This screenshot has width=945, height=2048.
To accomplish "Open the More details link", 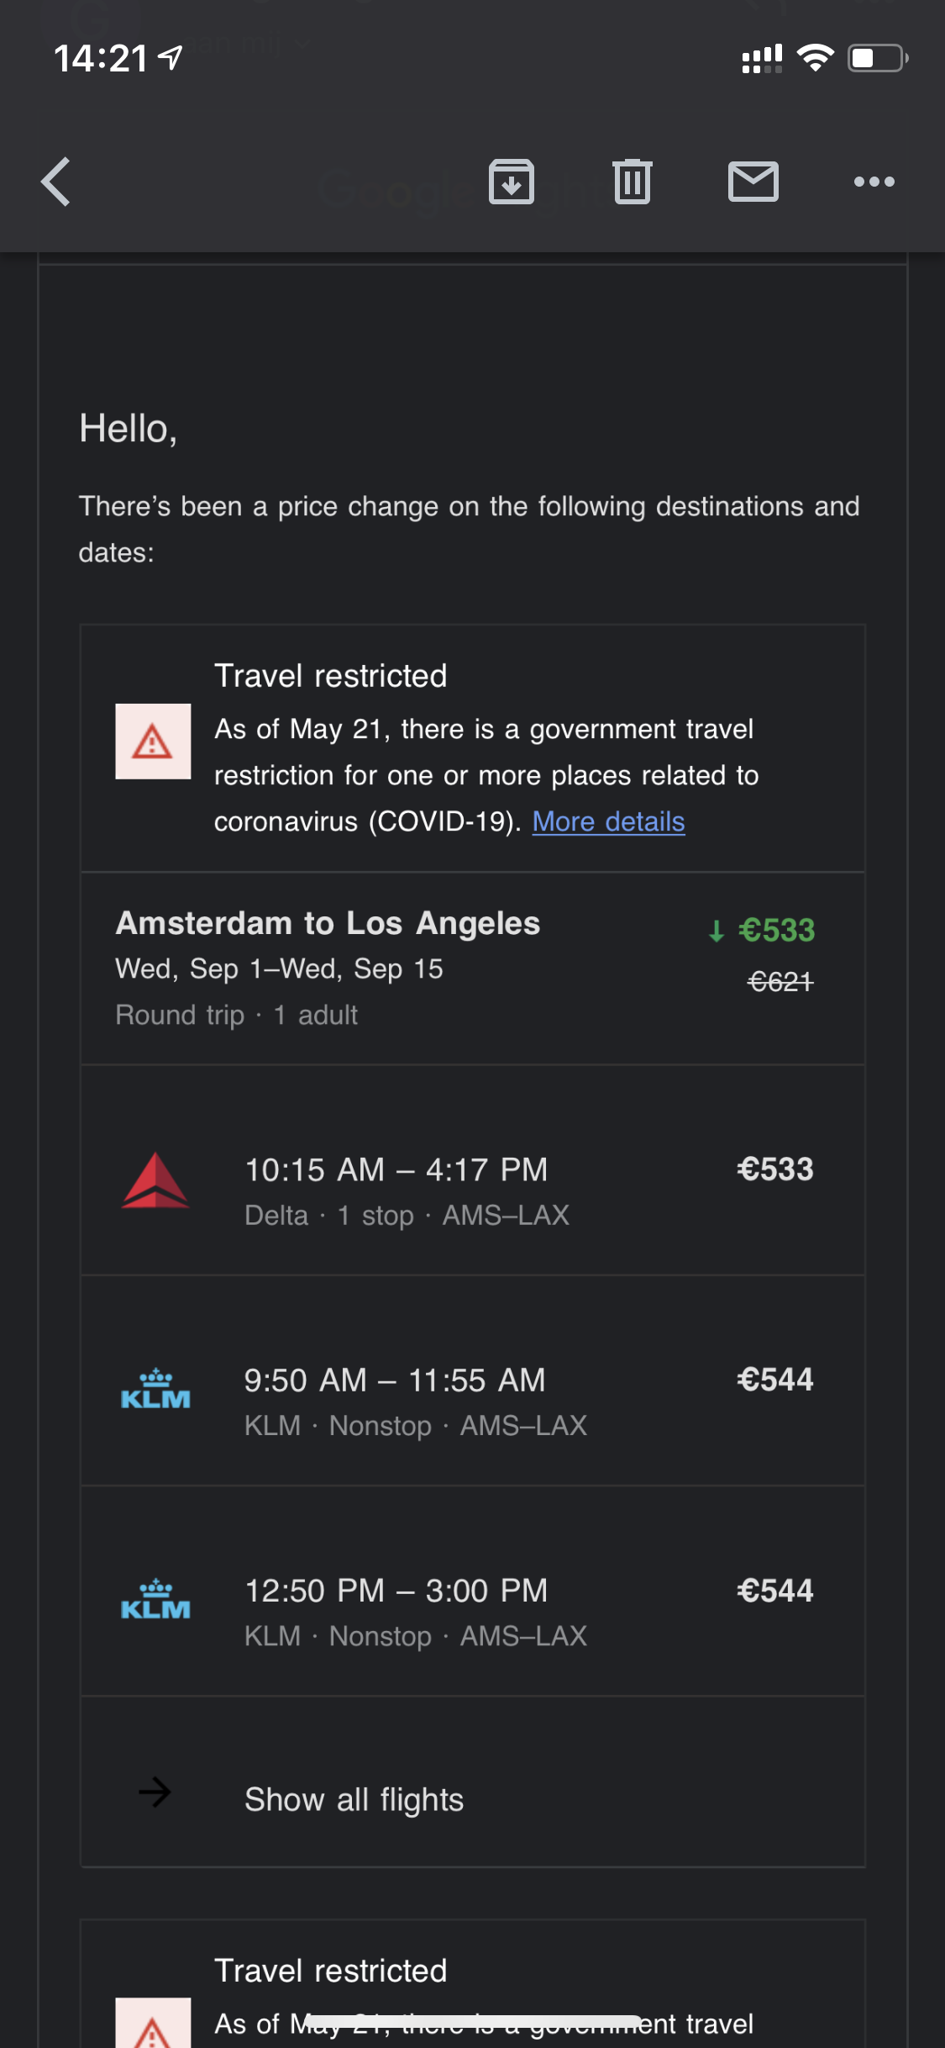I will pos(608,821).
